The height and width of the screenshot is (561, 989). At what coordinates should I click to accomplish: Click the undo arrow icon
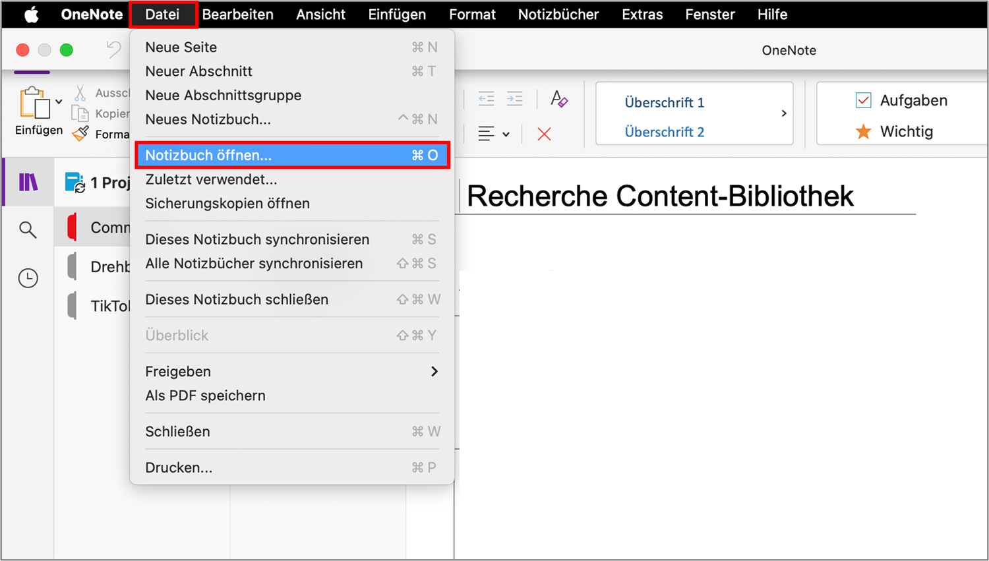point(114,49)
